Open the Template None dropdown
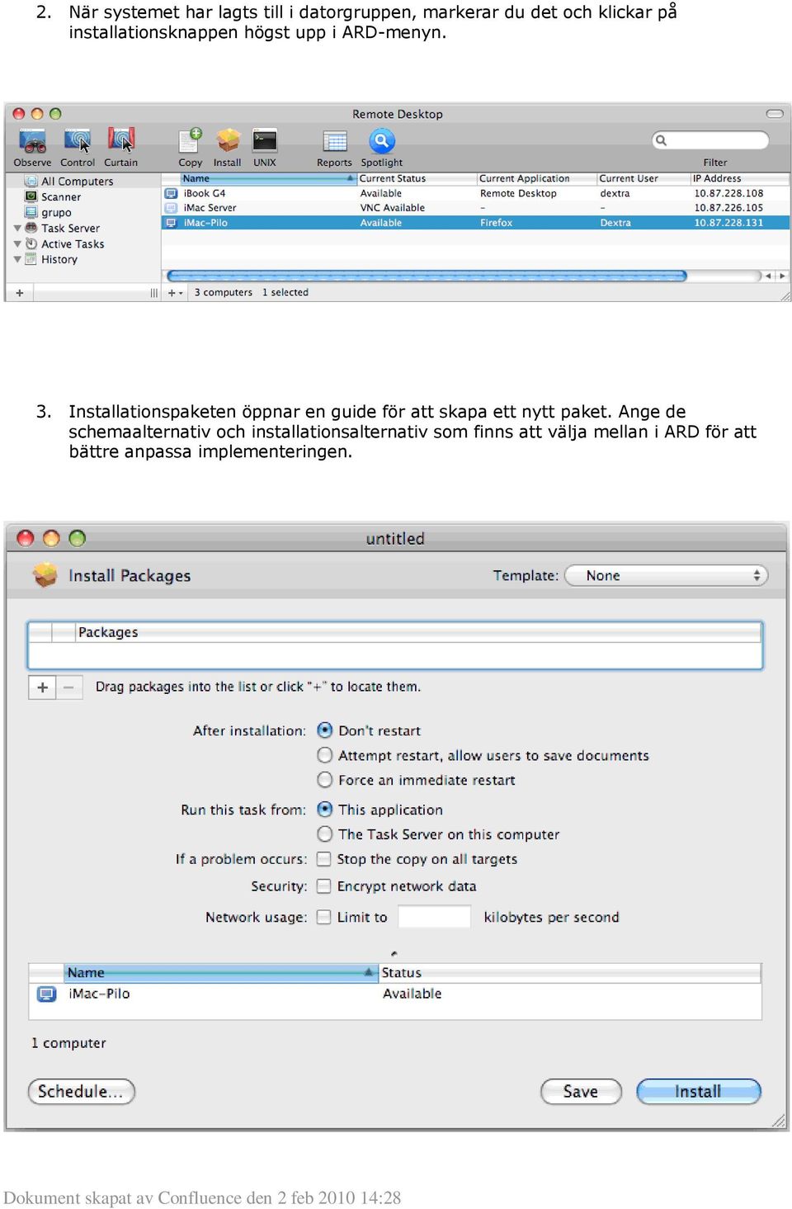The width and height of the screenshot is (792, 1209). click(667, 575)
